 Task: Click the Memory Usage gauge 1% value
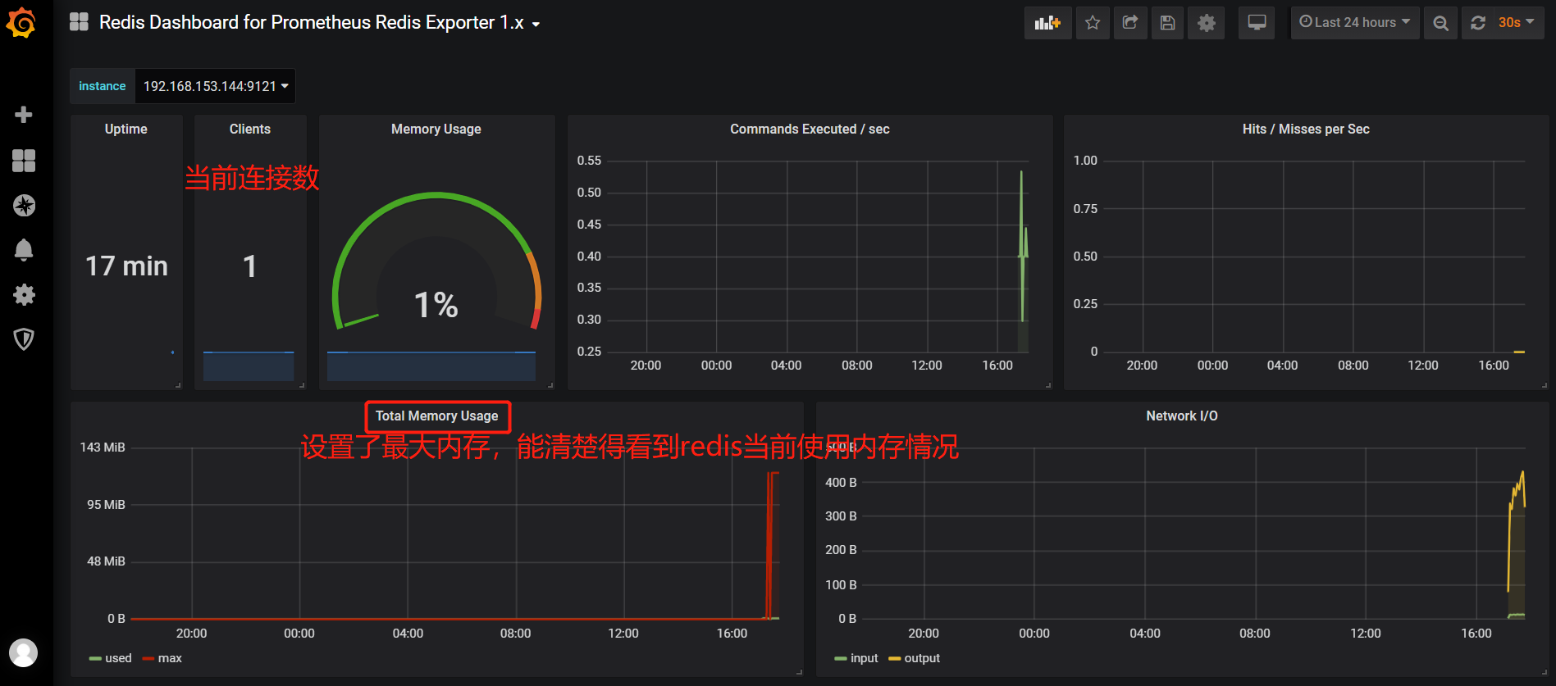(436, 305)
